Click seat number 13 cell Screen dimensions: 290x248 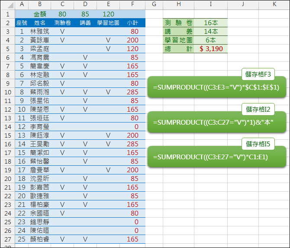pyautogui.click(x=22, y=135)
